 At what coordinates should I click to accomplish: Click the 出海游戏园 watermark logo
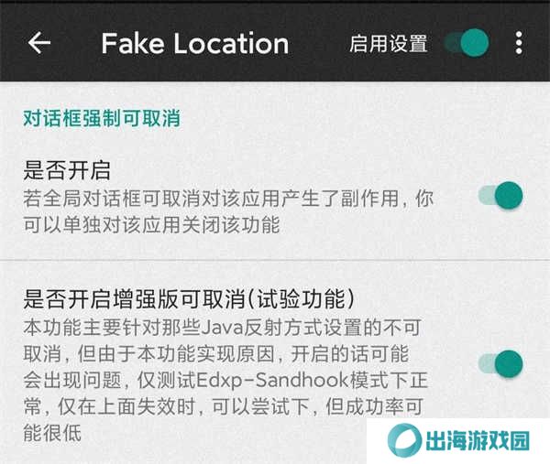point(404,440)
